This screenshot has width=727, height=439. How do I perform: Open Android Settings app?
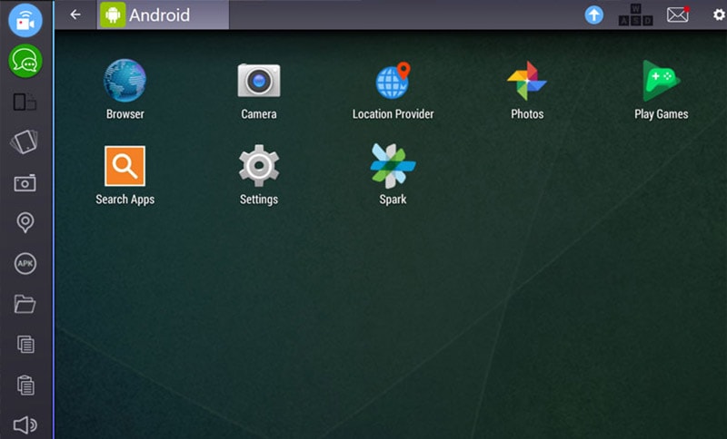259,166
